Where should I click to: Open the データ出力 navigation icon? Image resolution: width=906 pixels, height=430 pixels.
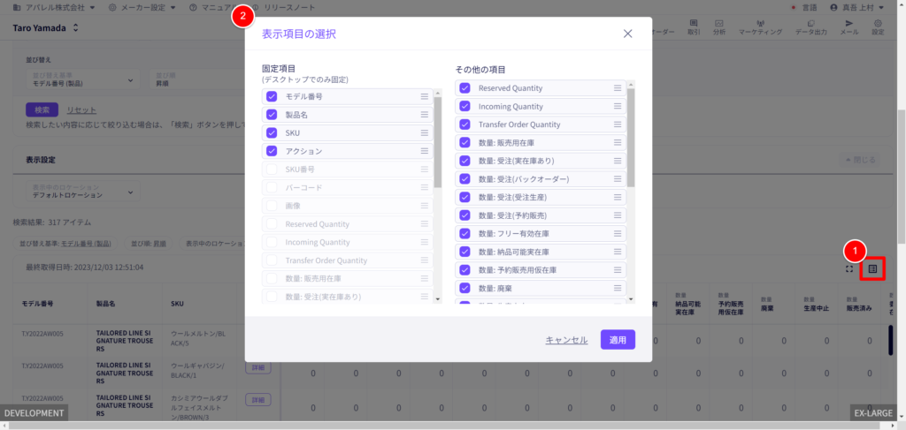[811, 27]
